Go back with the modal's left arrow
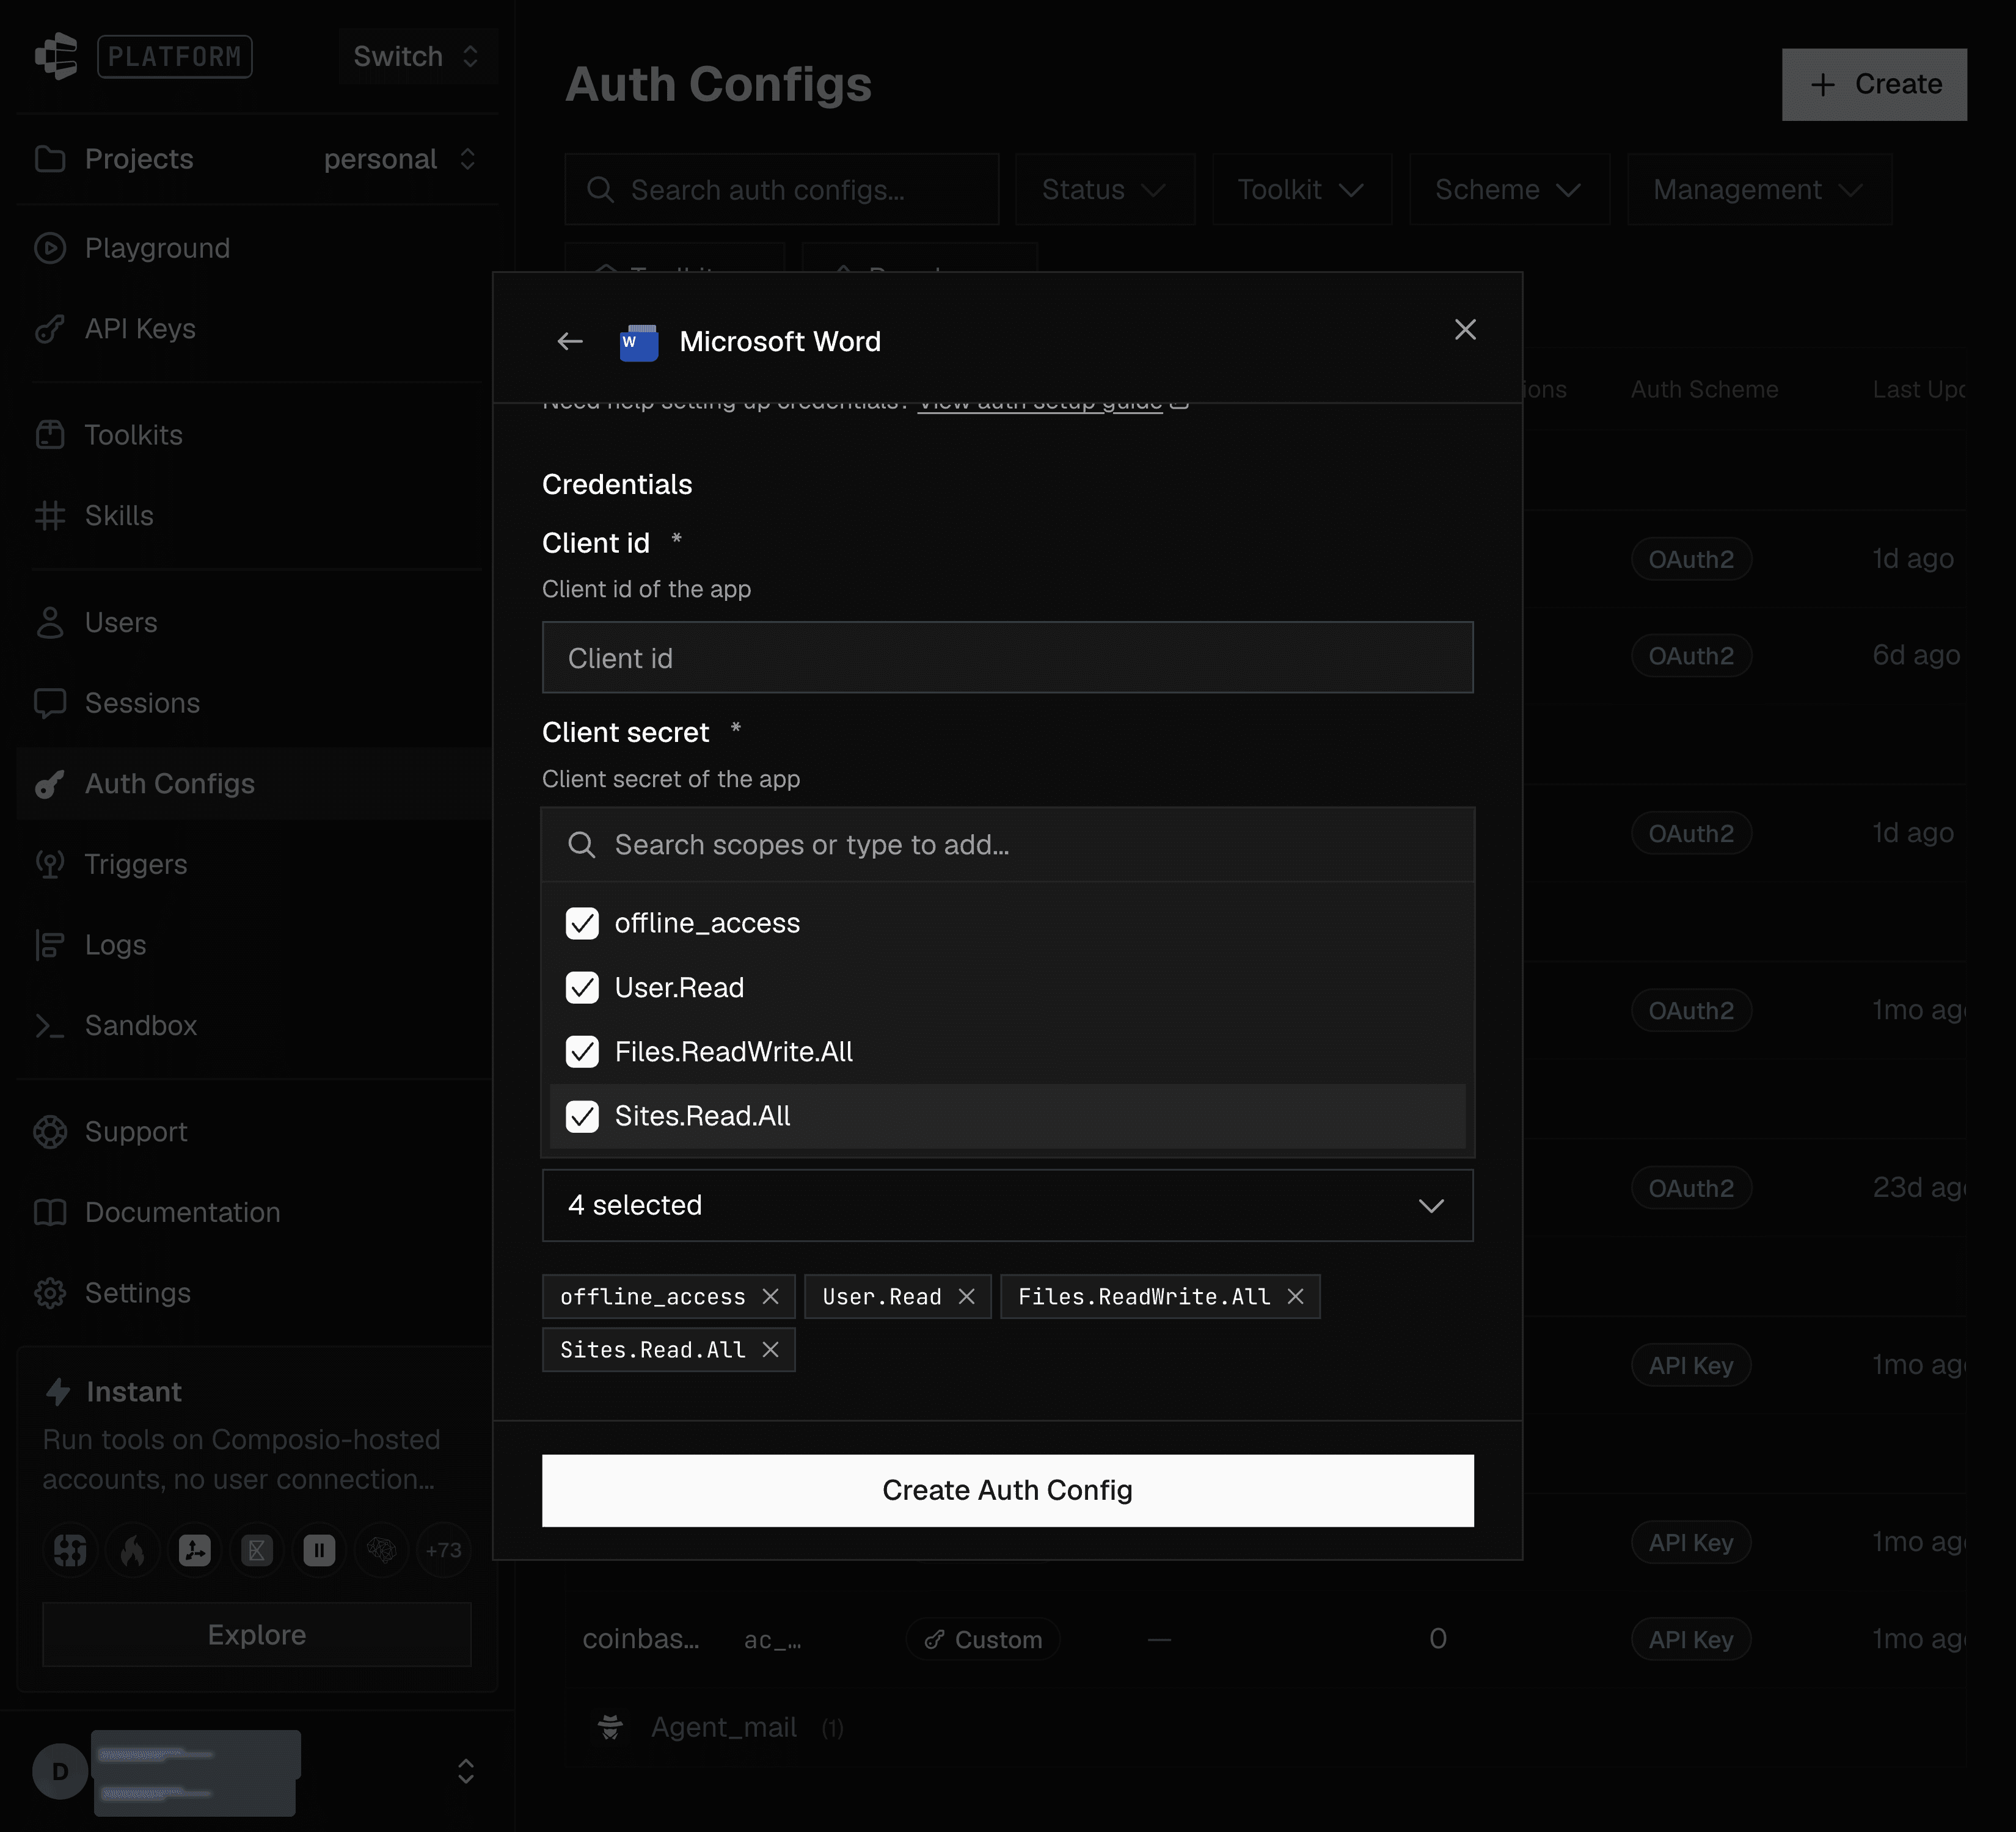The height and width of the screenshot is (1832, 2016). pos(570,342)
